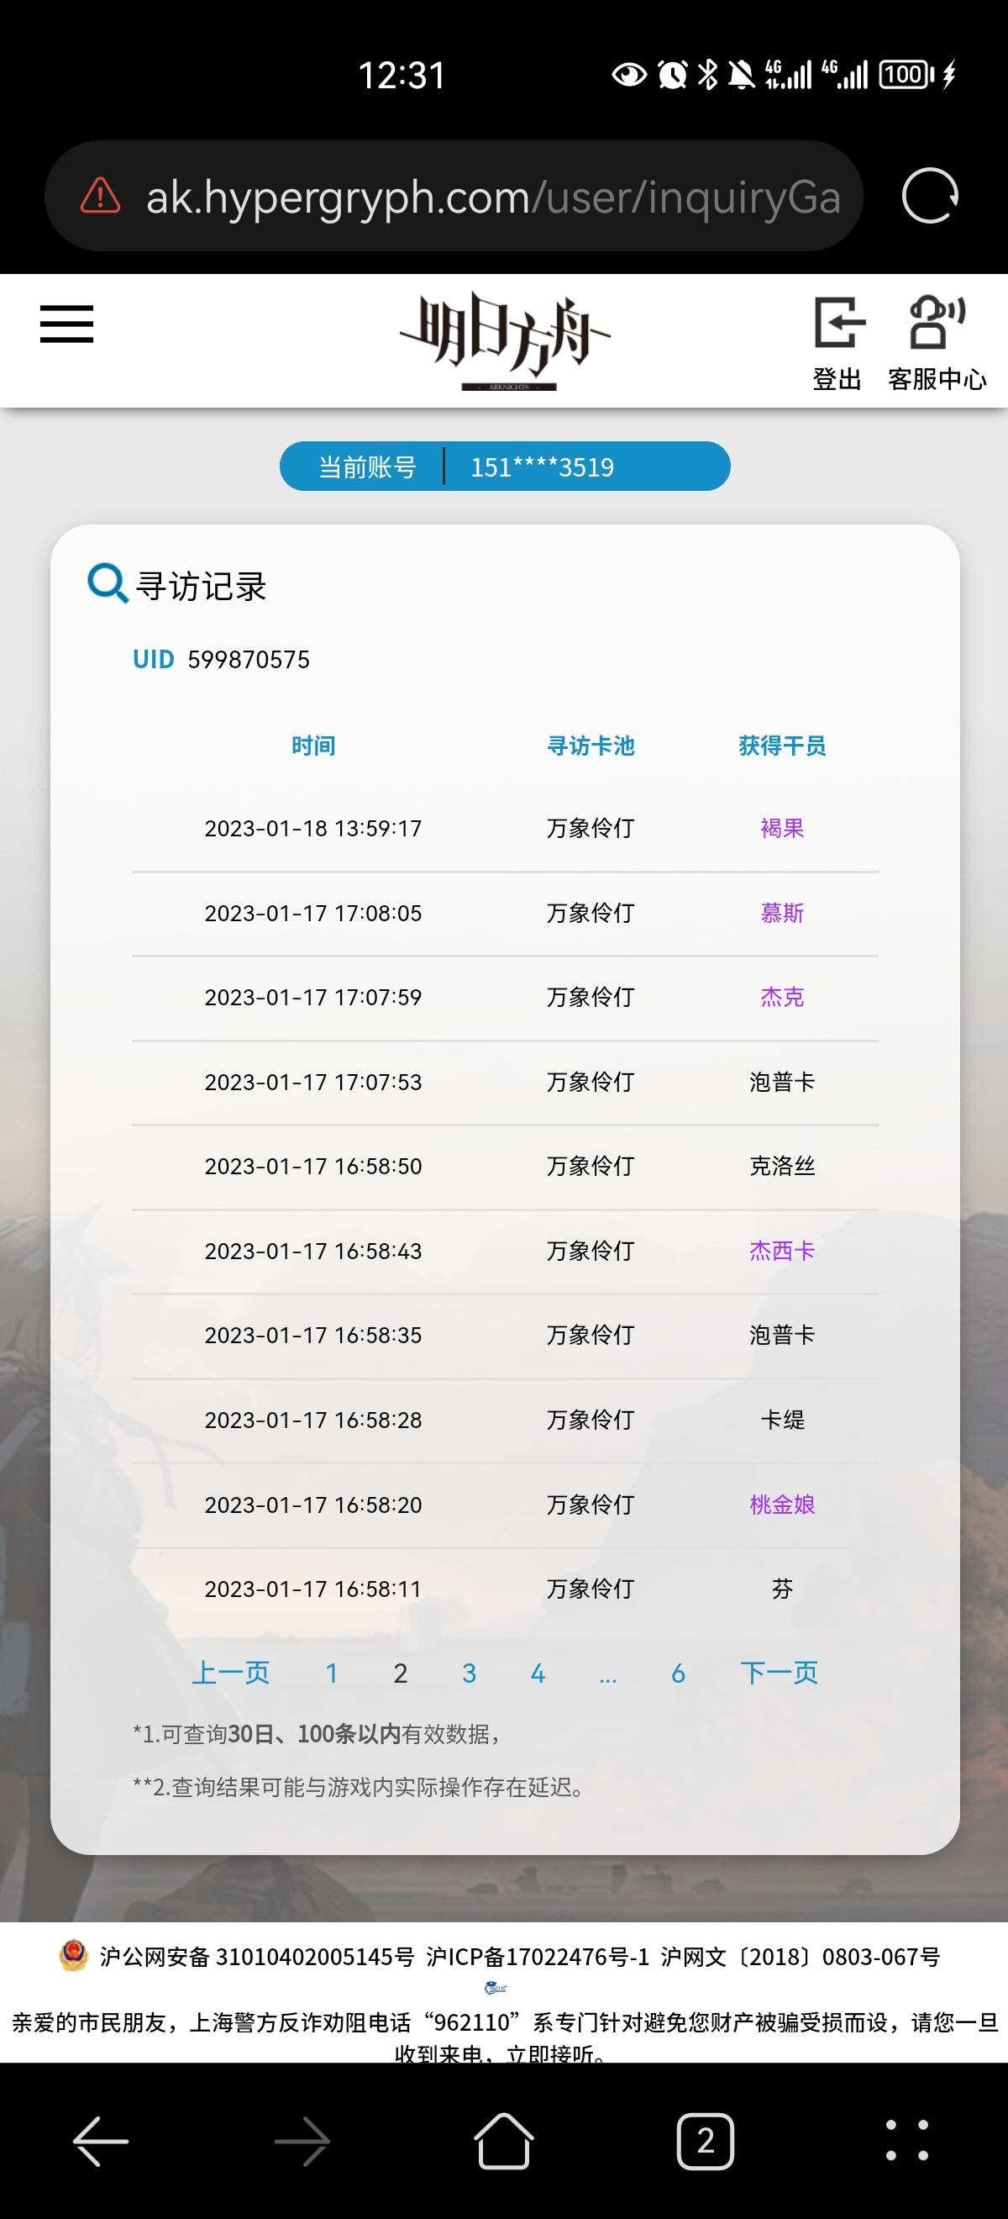Click the previous page (上一页) link
Screen dimensions: 1008x2219
(230, 1673)
